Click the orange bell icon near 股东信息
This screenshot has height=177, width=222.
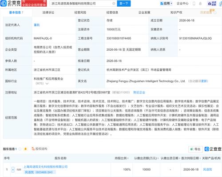(x=25, y=149)
